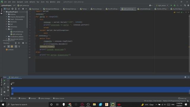Expand the Def folder

pyautogui.click(x=7, y=24)
